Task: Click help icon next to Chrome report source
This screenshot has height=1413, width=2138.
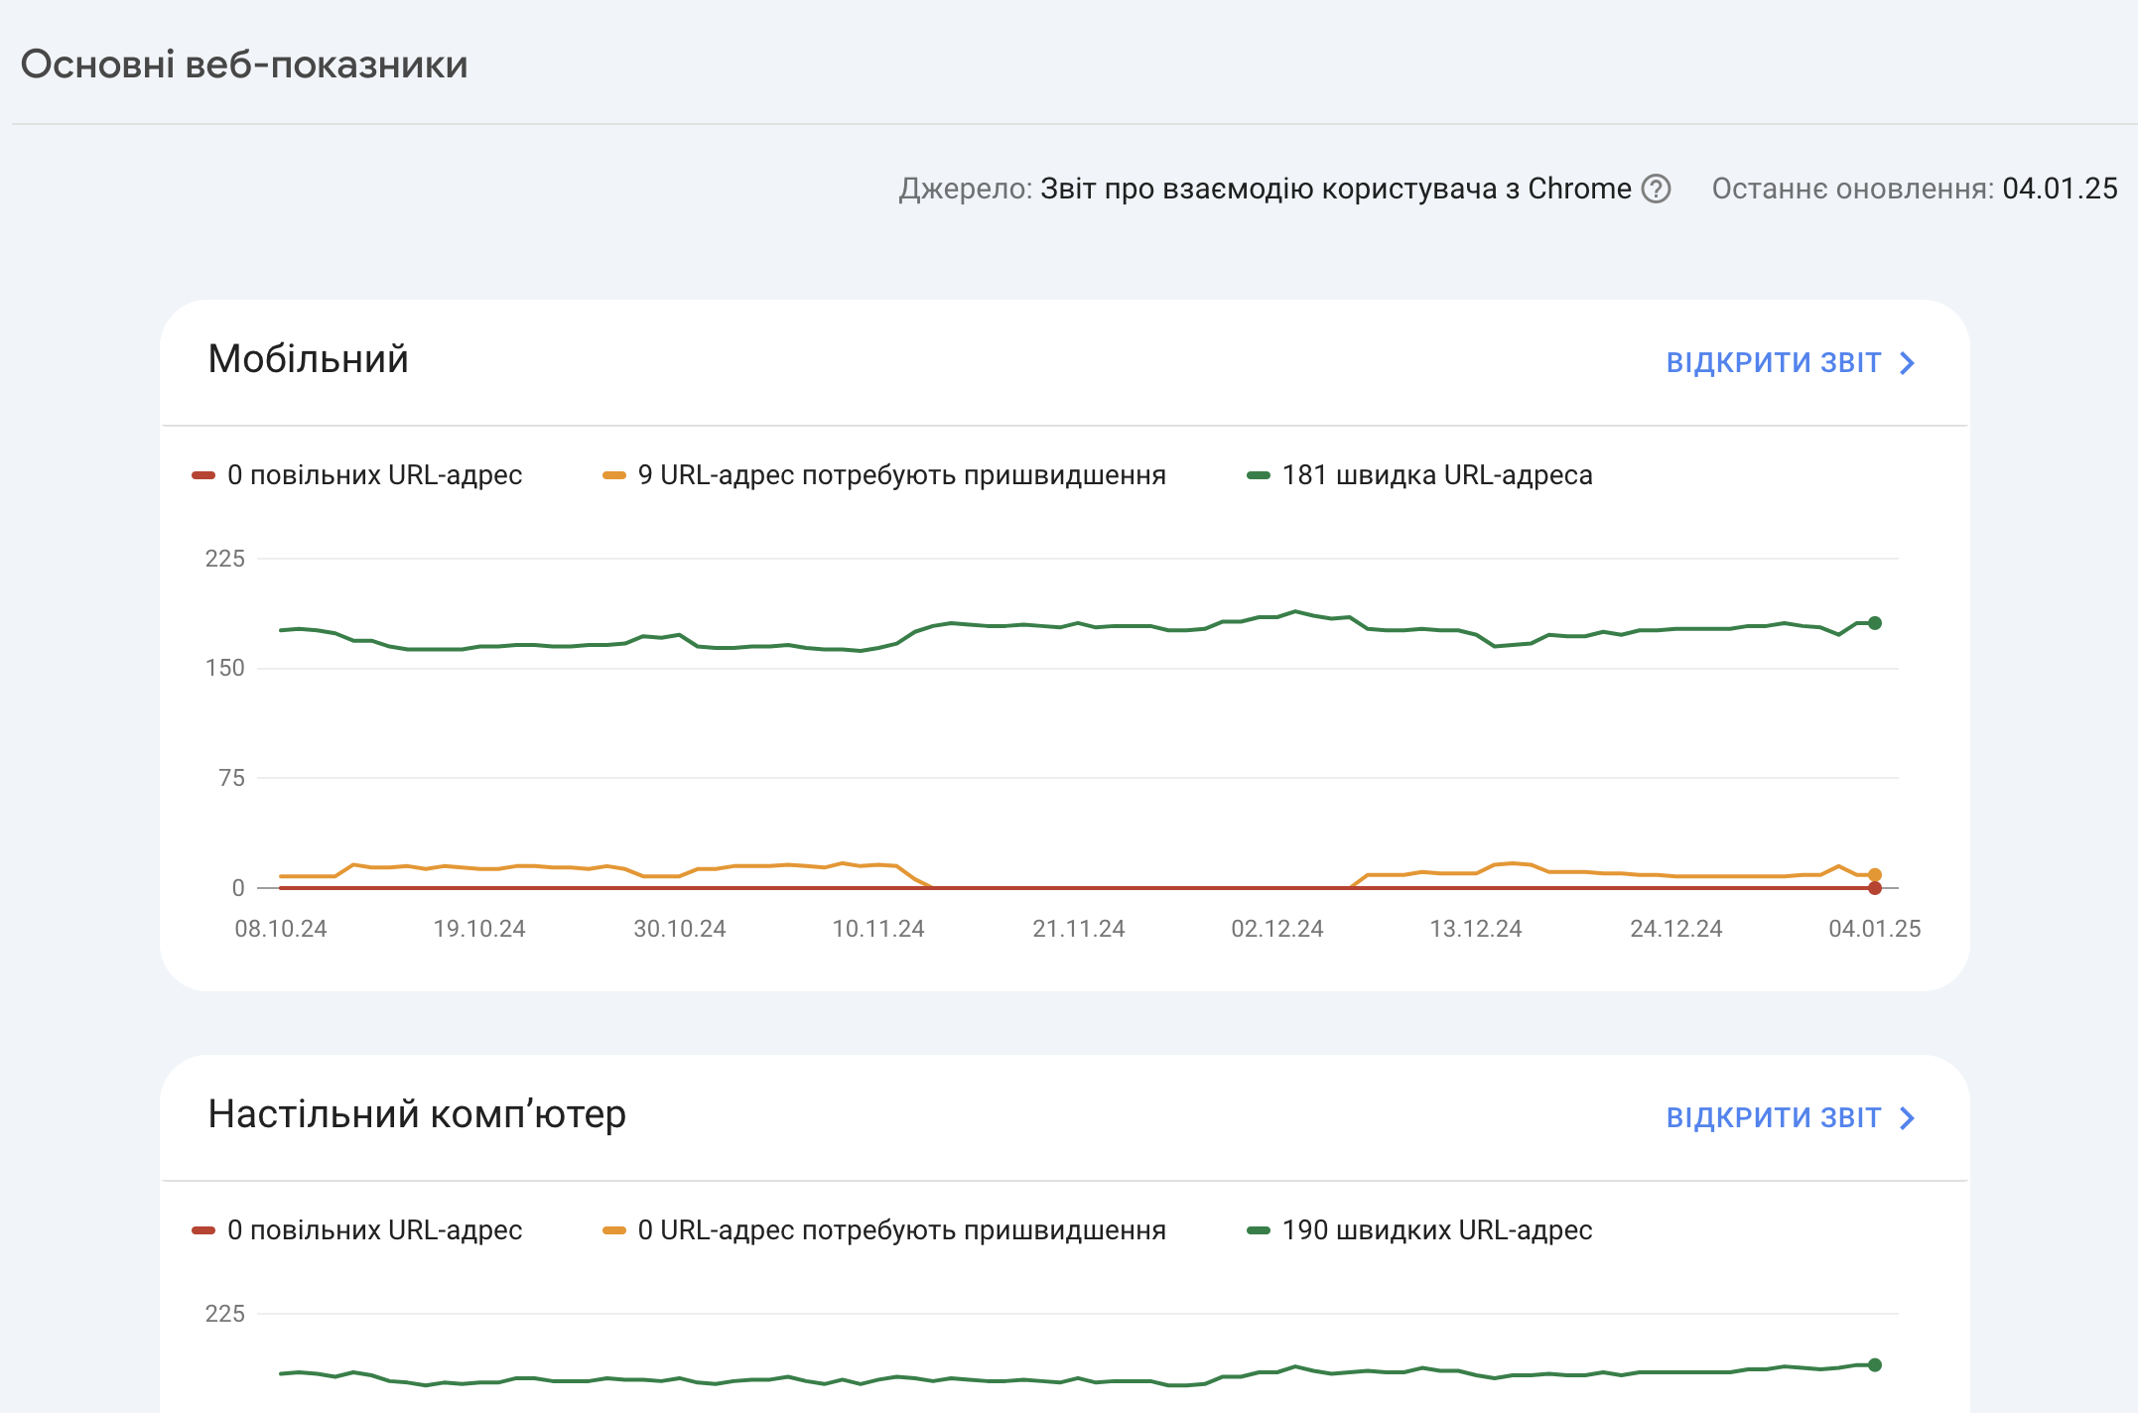Action: 1656,189
